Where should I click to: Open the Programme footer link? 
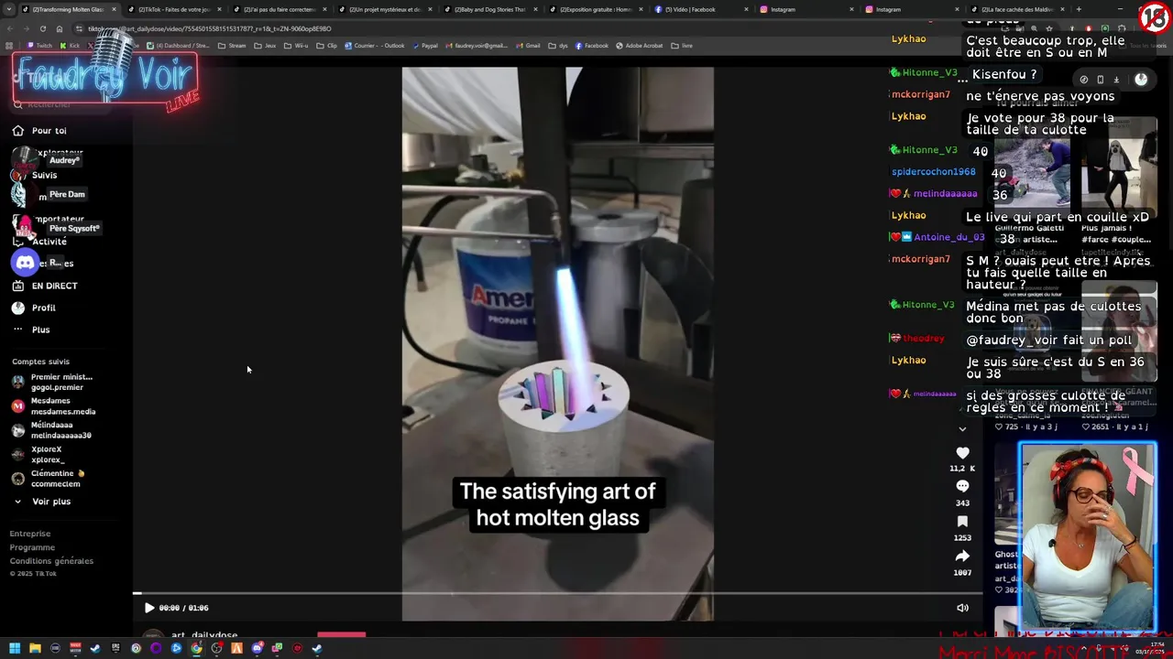[32, 547]
